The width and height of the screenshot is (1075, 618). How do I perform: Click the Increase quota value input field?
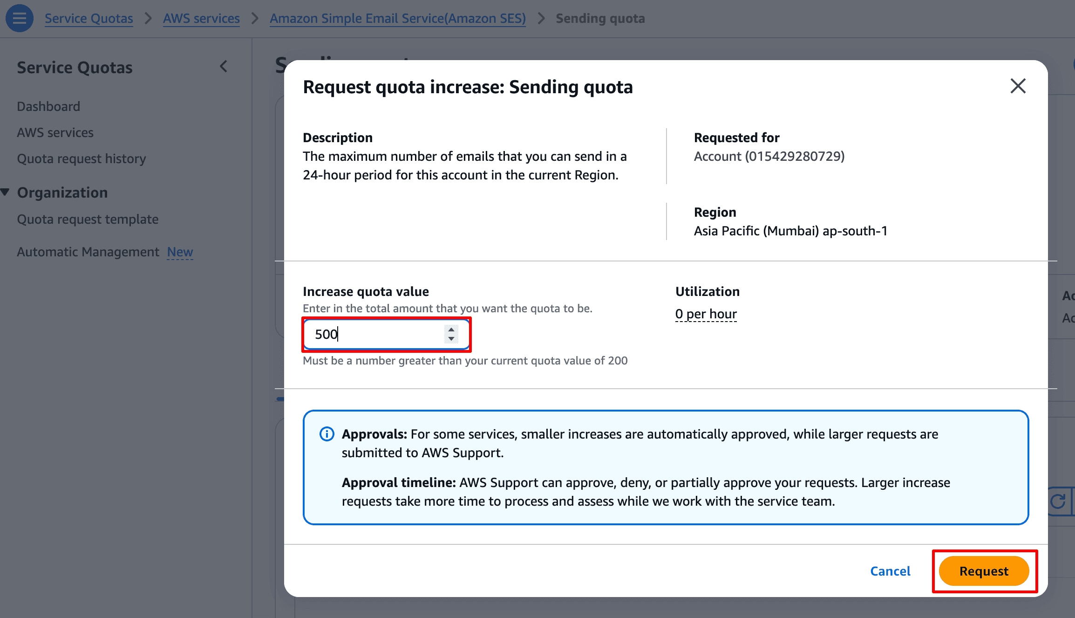point(386,334)
